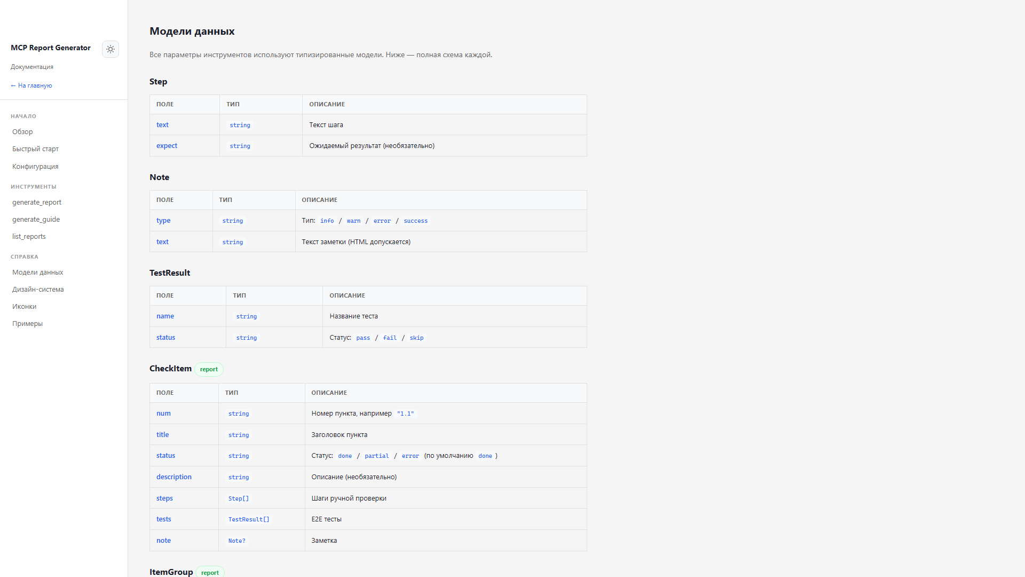
Task: Click the 'report' badge next to CheckItem
Action: pos(209,369)
